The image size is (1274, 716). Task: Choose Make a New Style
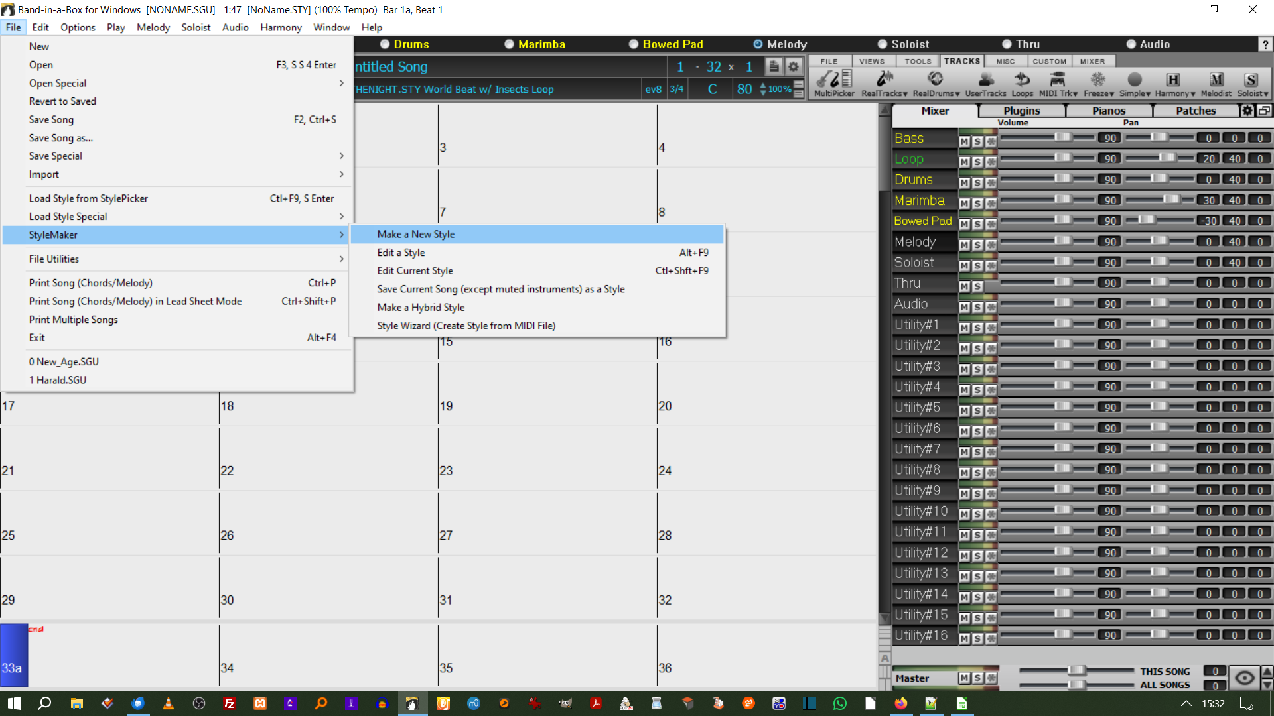537,234
